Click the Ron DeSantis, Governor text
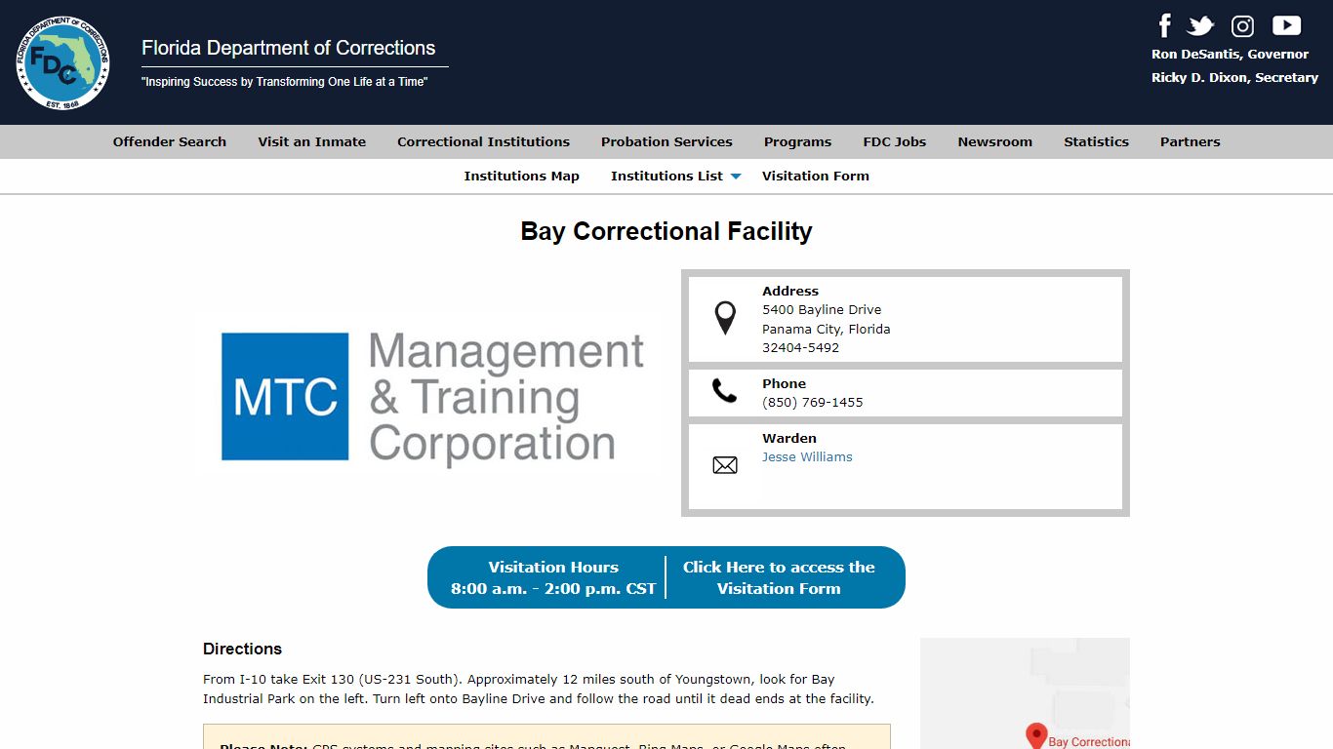The height and width of the screenshot is (749, 1333). (x=1230, y=54)
